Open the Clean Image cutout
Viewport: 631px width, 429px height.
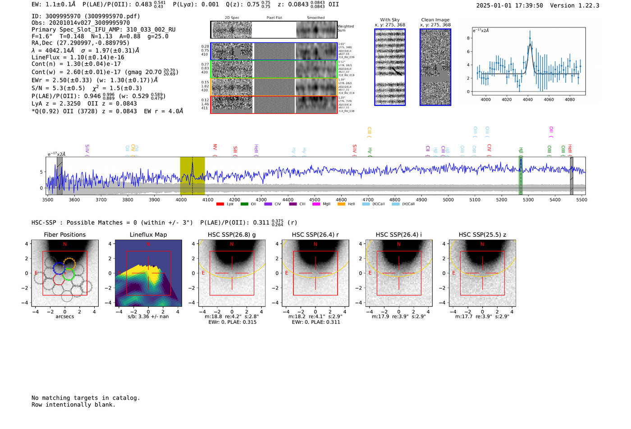[x=435, y=68]
